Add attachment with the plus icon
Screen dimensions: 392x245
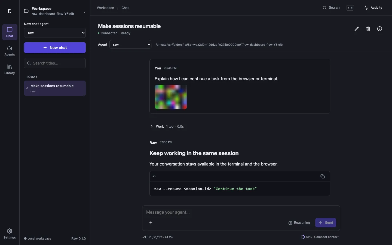click(x=151, y=223)
